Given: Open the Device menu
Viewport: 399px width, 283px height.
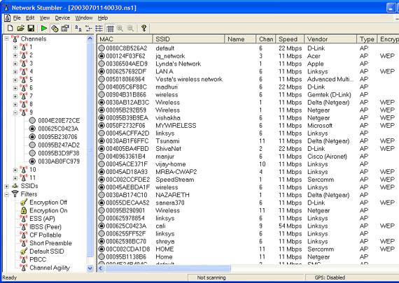Looking at the screenshot, I should pyautogui.click(x=62, y=18).
